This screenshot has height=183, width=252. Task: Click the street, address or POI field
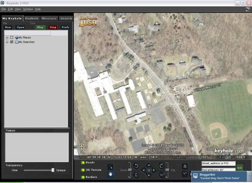[219, 163]
